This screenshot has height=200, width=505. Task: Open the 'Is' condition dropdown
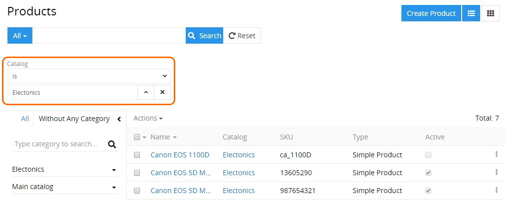[x=89, y=76]
